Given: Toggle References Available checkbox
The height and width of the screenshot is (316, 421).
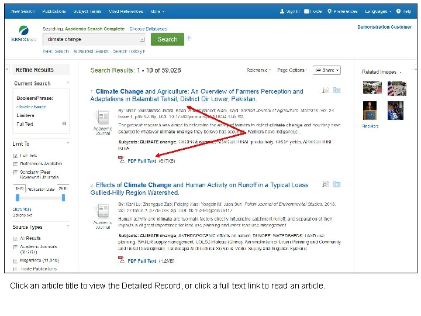Looking at the screenshot, I should (x=15, y=164).
